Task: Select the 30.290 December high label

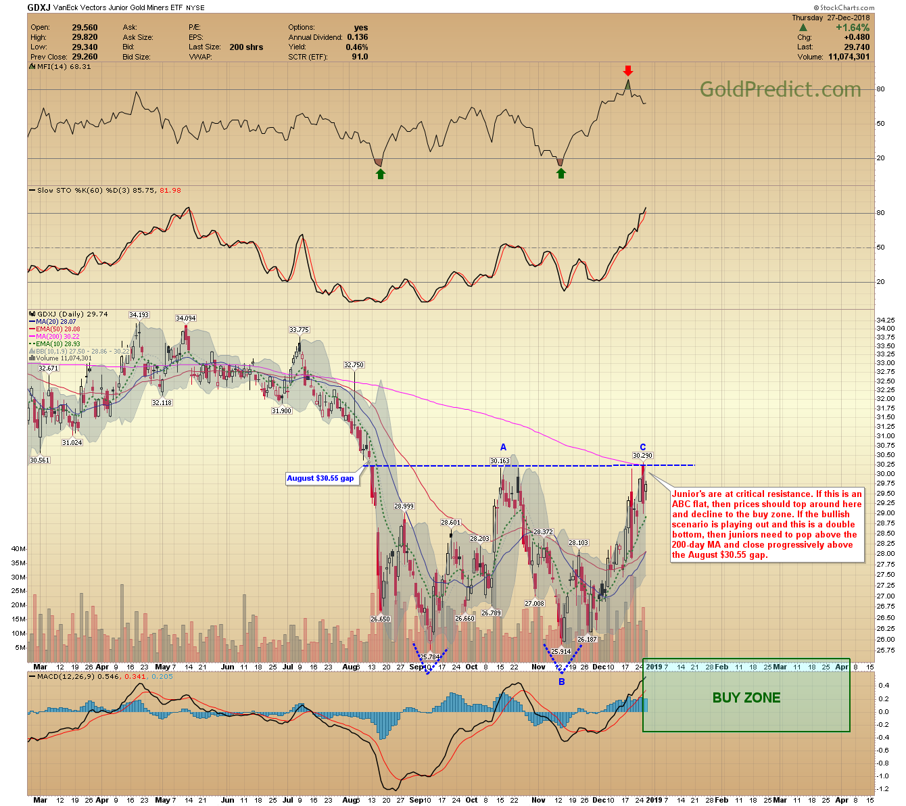Action: (642, 456)
